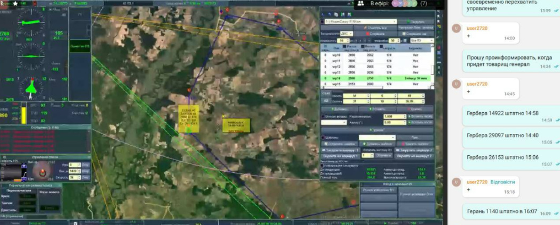Click the yellow info label on the map
Image resolution: width=560 pixels, height=225 pixels.
tap(189, 119)
